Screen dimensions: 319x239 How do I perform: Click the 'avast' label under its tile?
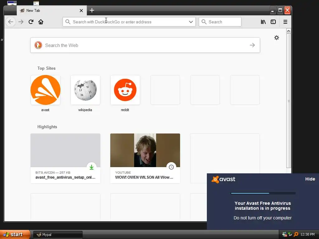(45, 110)
